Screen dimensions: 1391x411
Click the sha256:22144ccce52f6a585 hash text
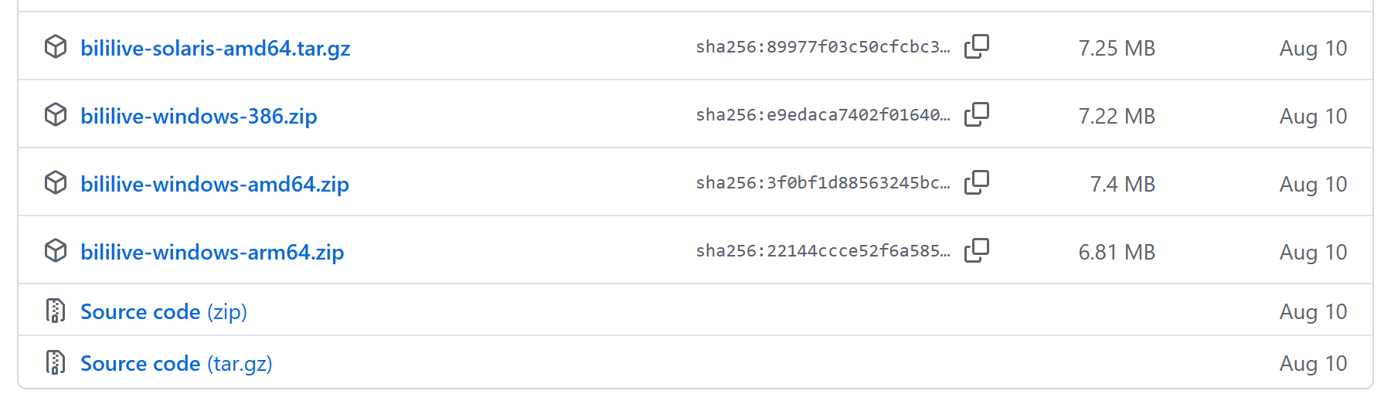[x=822, y=251]
